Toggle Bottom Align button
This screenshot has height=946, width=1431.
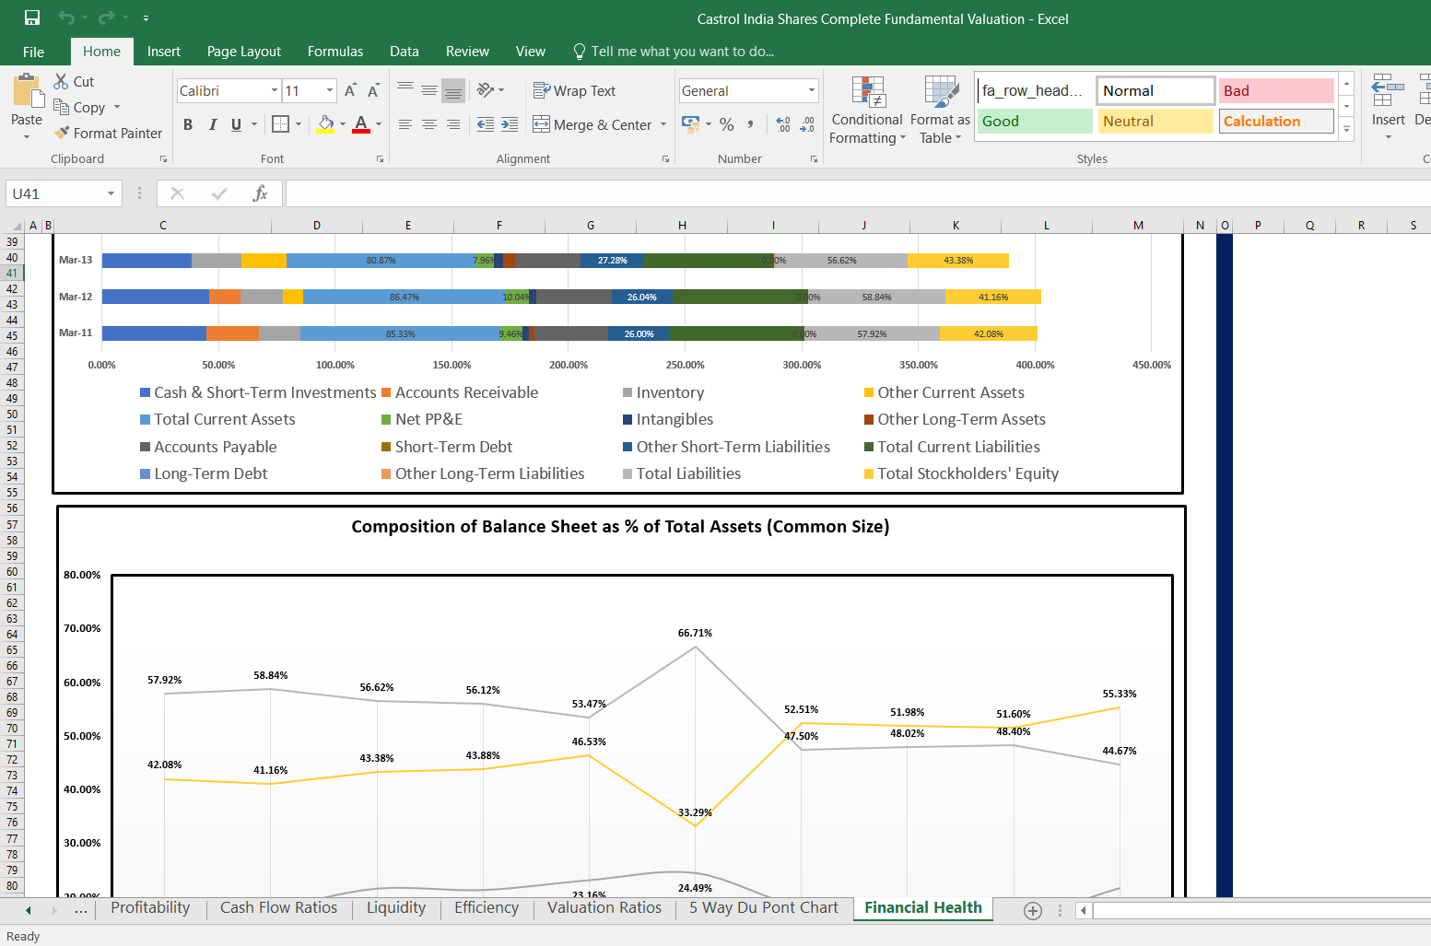click(x=453, y=89)
